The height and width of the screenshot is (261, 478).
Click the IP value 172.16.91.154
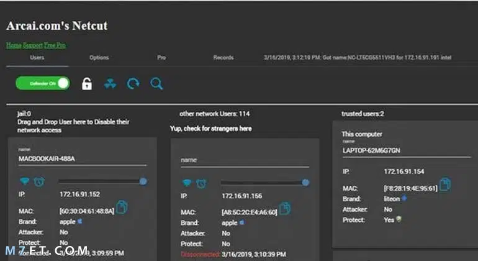[404, 172]
